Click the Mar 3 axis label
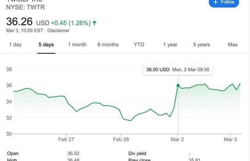Image resolution: width=250 pixels, height=161 pixels. tap(230, 140)
